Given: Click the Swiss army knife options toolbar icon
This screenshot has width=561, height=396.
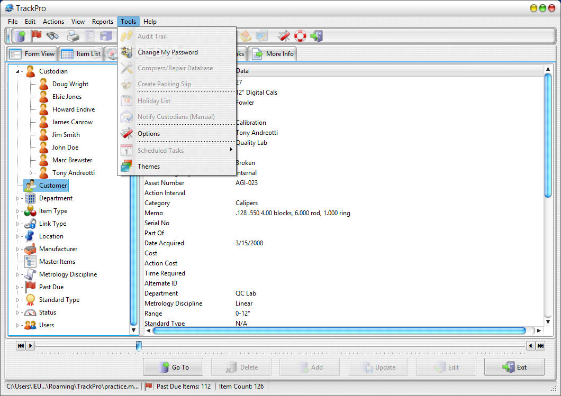Looking at the screenshot, I should pos(284,36).
